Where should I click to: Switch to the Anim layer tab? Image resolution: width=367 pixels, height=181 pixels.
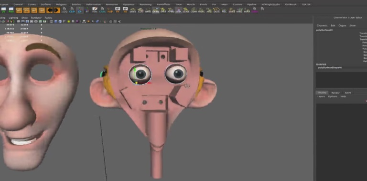pyautogui.click(x=348, y=93)
